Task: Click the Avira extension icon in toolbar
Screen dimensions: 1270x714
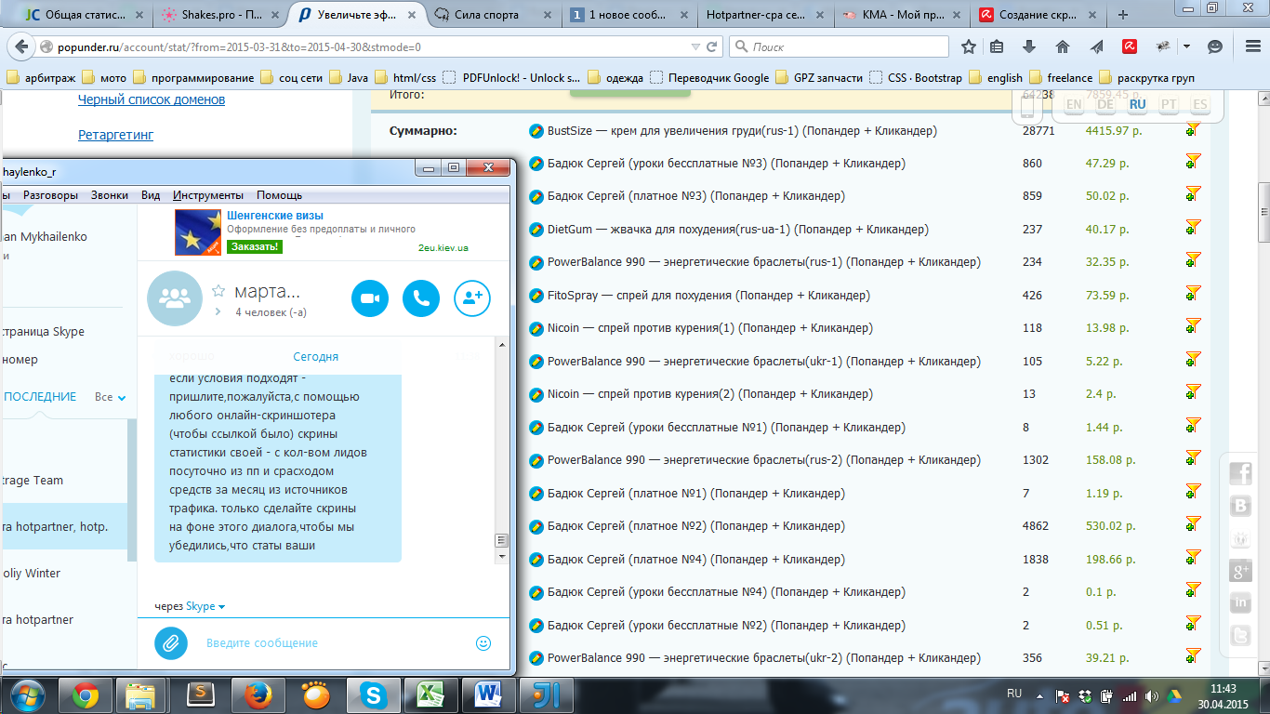Action: click(1130, 46)
